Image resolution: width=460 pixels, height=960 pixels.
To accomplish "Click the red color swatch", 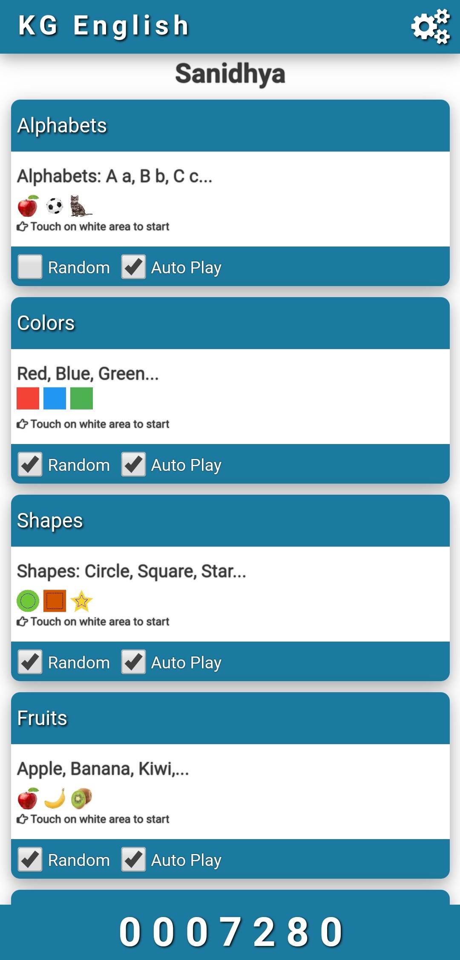I will [28, 398].
